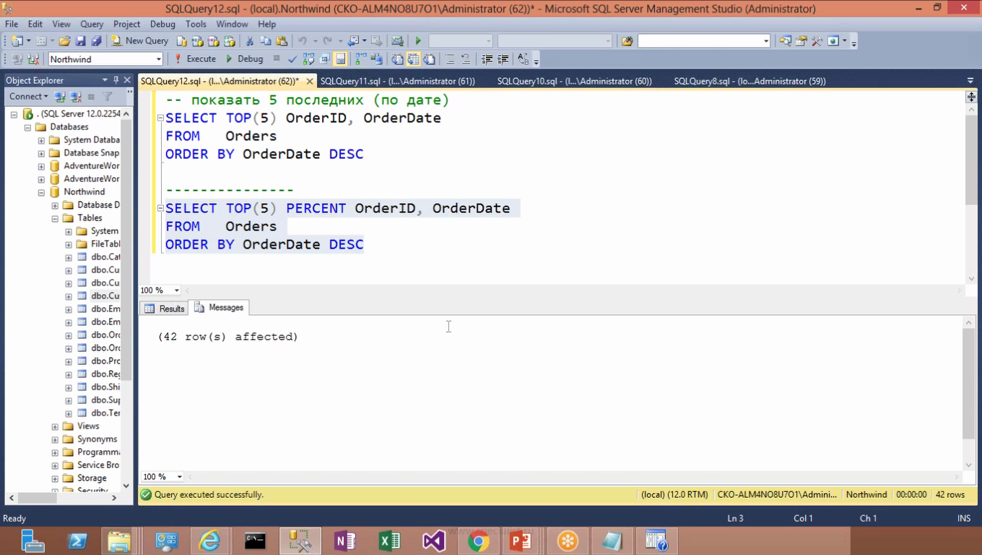Open the File menu

click(x=12, y=24)
